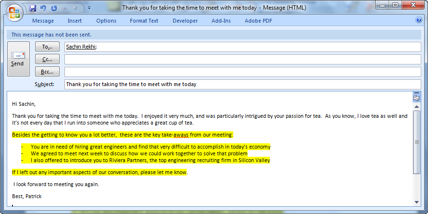Click the Send envelope button

18,59
